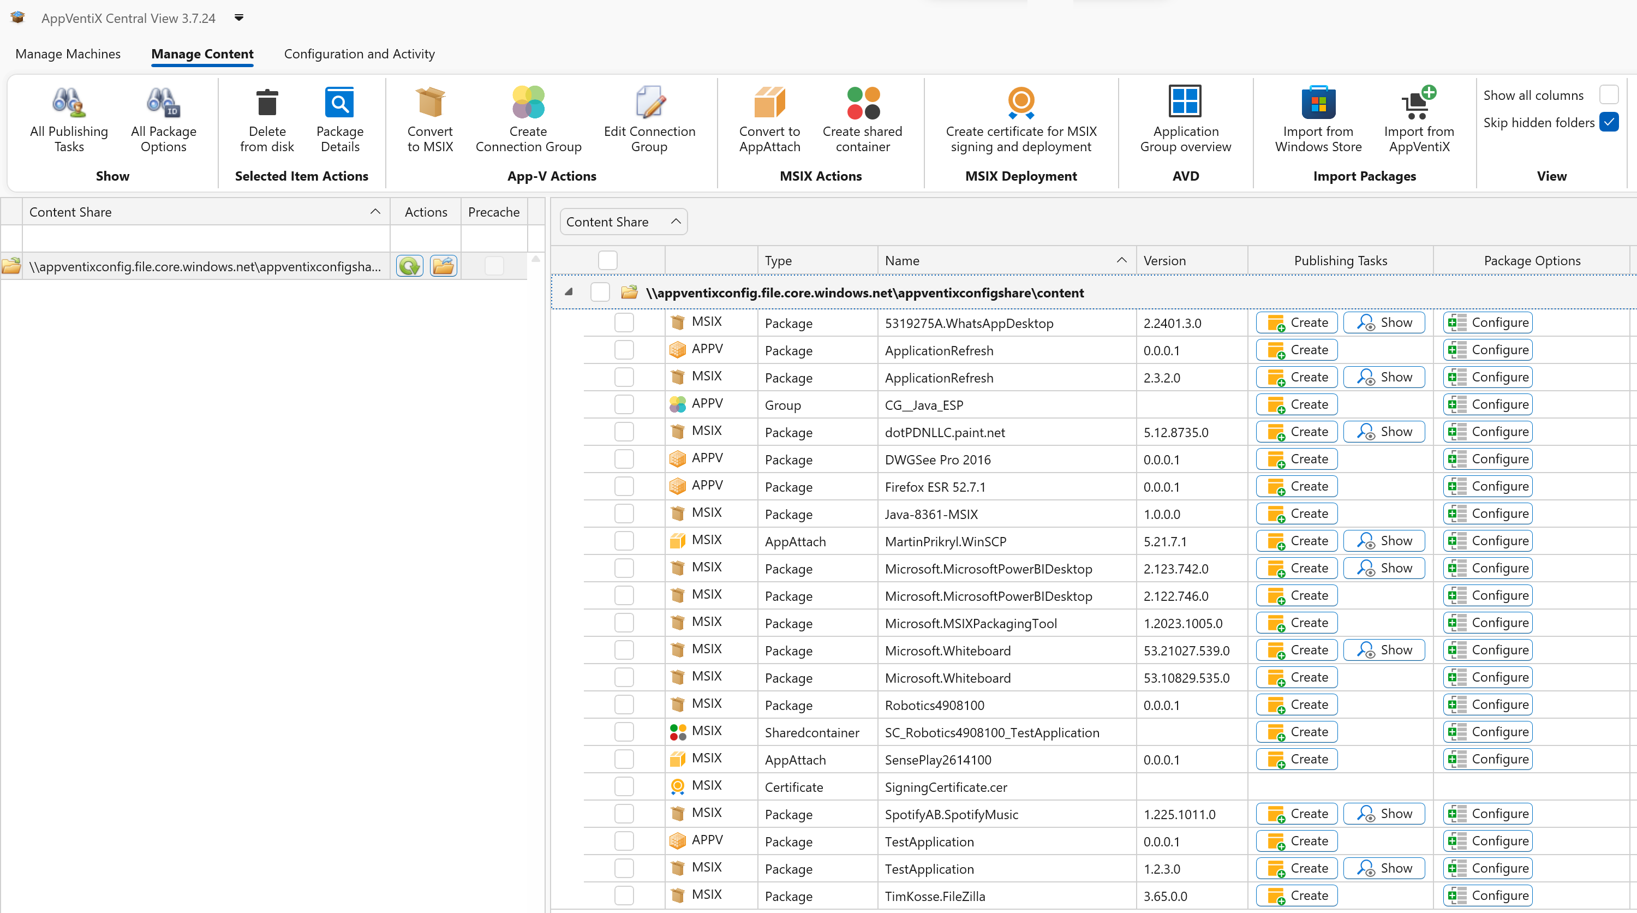The image size is (1637, 913).
Task: Click green refresh icon for content share
Action: (x=410, y=266)
